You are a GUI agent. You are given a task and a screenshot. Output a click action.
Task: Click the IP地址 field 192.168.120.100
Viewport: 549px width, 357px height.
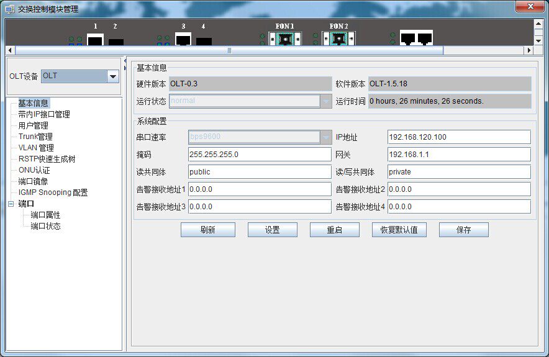(459, 137)
